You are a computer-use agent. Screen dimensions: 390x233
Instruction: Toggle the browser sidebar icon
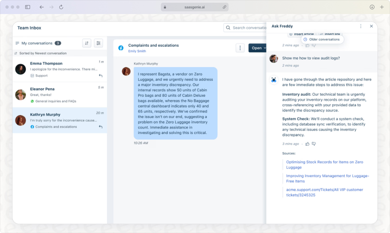[28, 7]
